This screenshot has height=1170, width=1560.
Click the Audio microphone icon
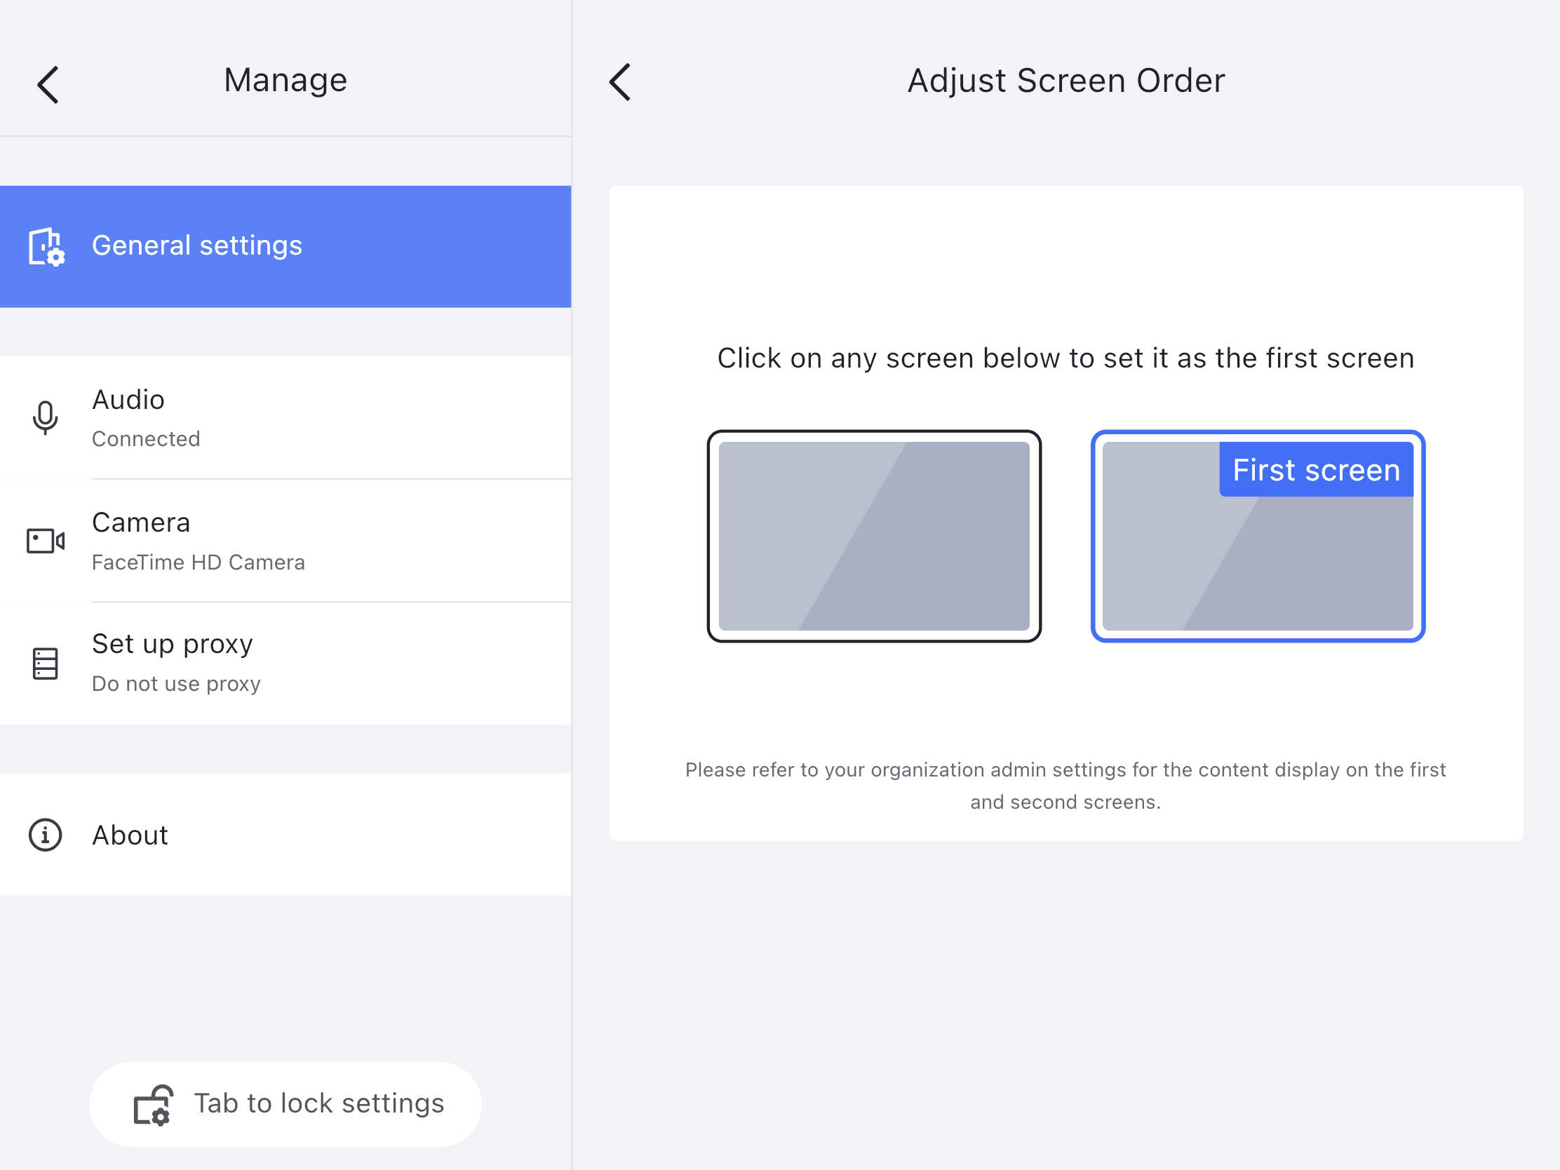(x=45, y=417)
